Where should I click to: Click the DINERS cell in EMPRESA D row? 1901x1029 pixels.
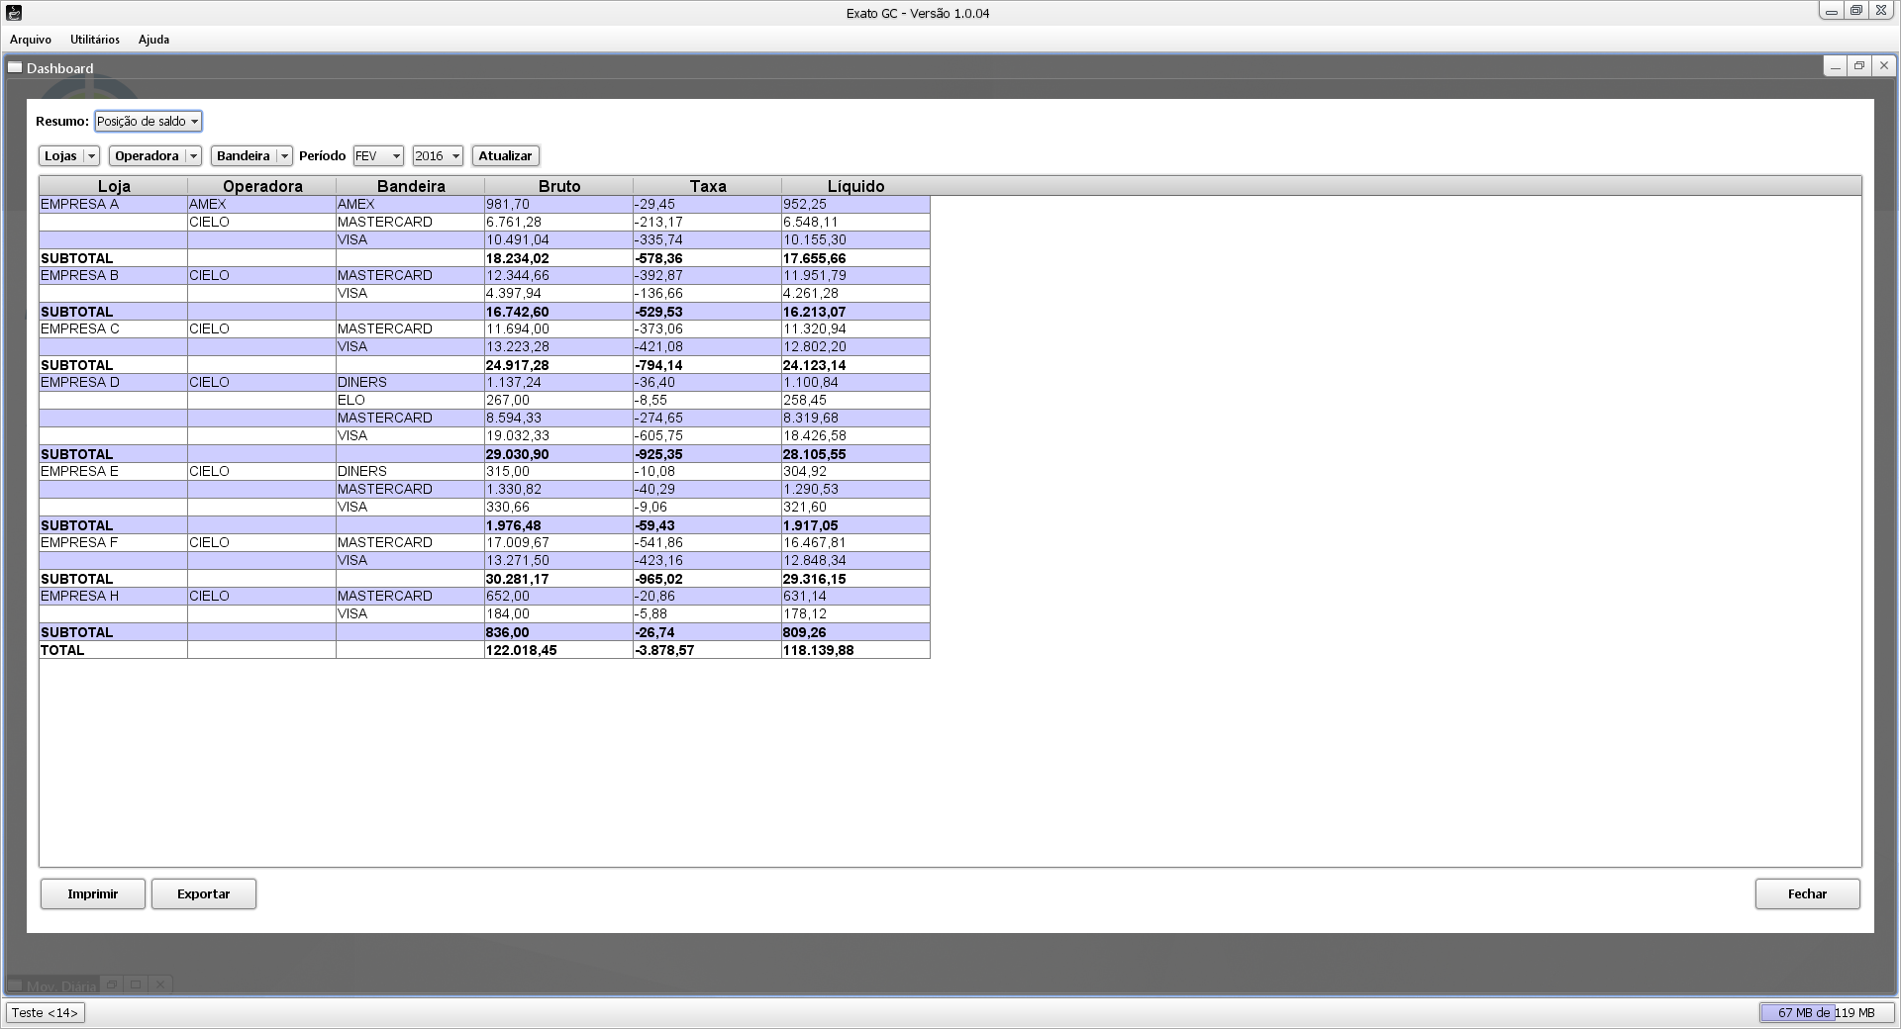[410, 382]
